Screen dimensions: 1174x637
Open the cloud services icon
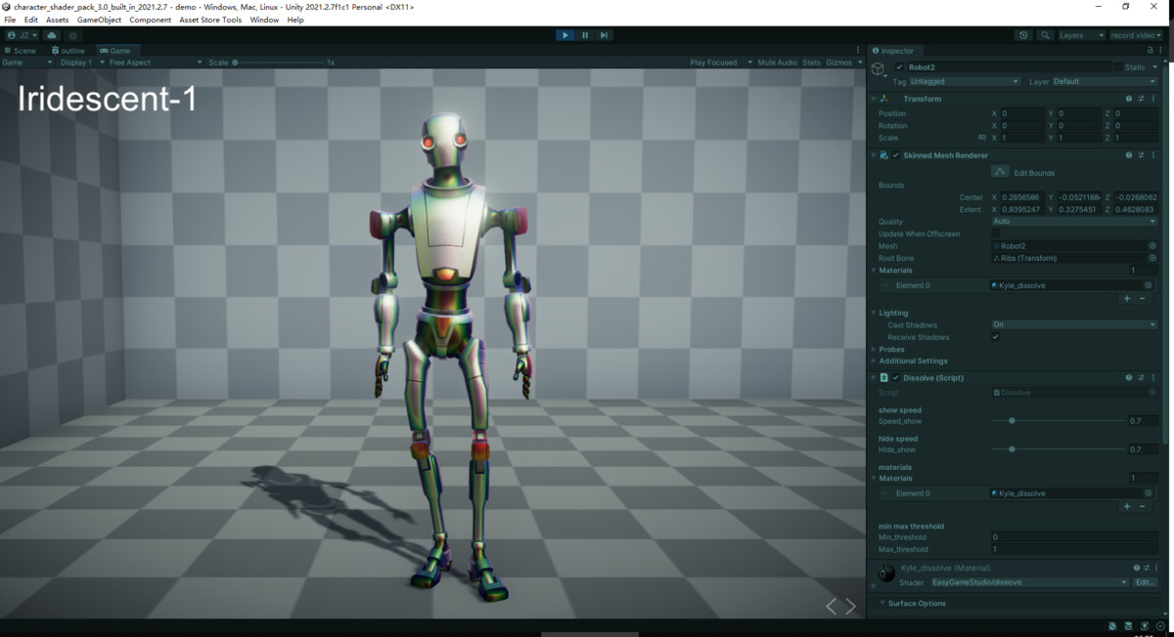52,35
